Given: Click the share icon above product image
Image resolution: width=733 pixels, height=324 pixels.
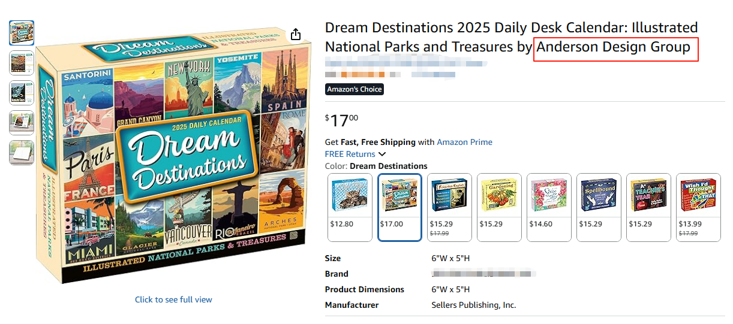Looking at the screenshot, I should (x=295, y=35).
